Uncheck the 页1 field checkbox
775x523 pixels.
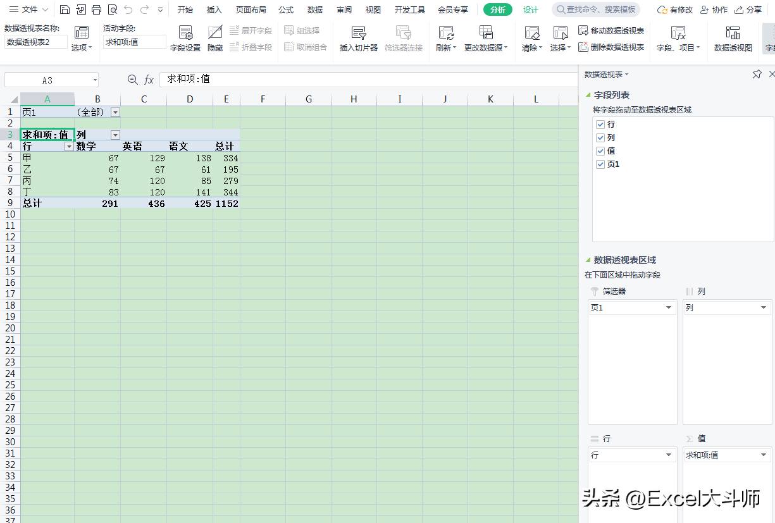pos(601,164)
